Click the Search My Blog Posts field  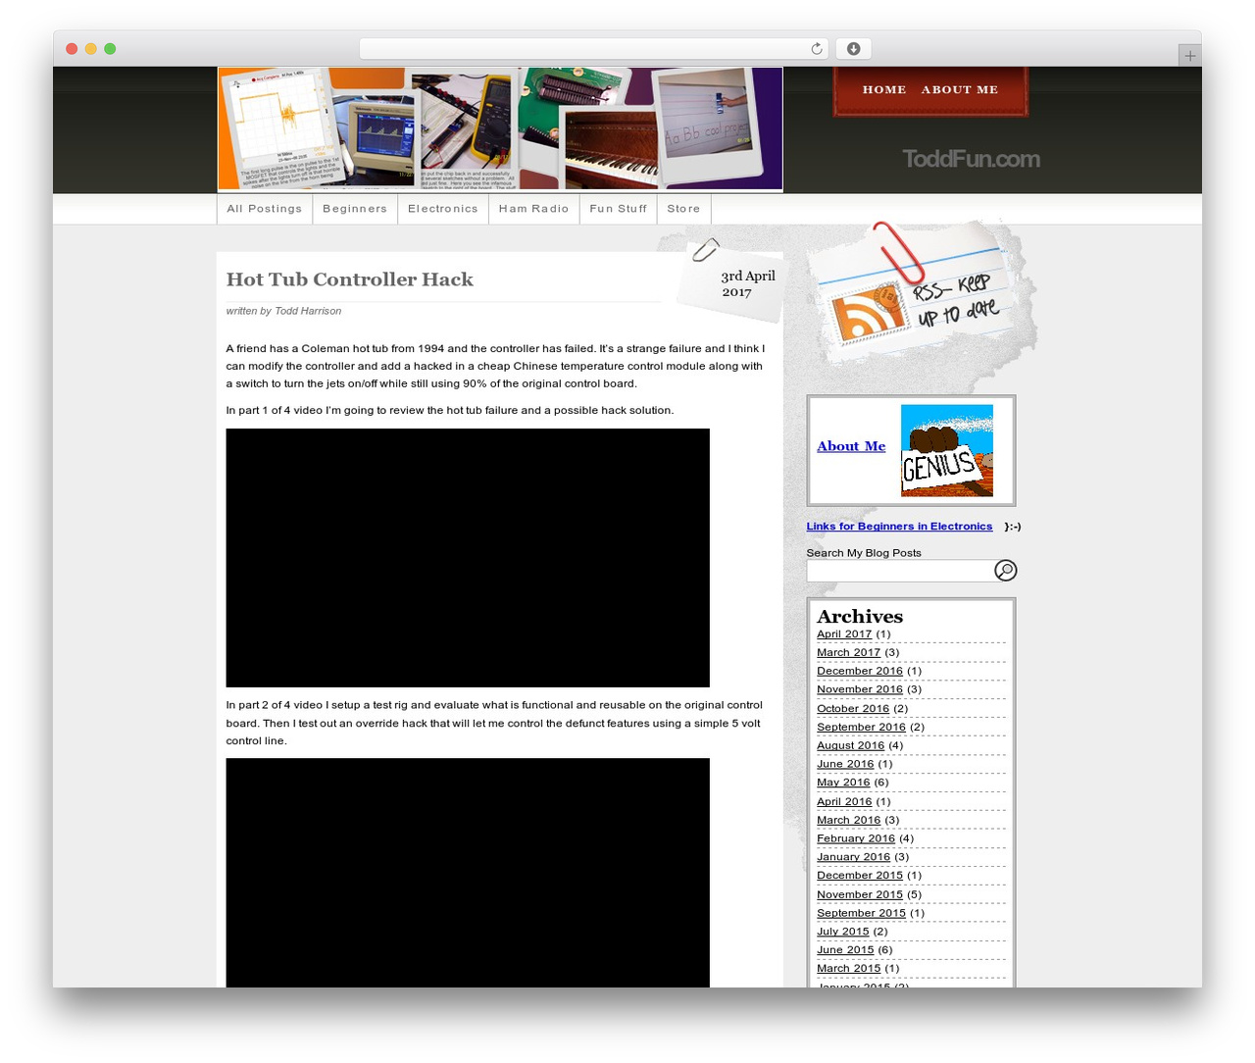click(900, 571)
